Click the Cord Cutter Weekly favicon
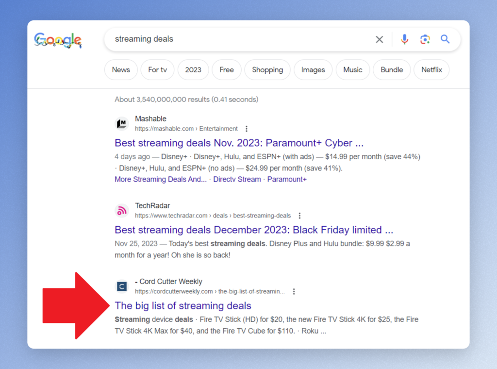The width and height of the screenshot is (497, 369). pyautogui.click(x=122, y=286)
